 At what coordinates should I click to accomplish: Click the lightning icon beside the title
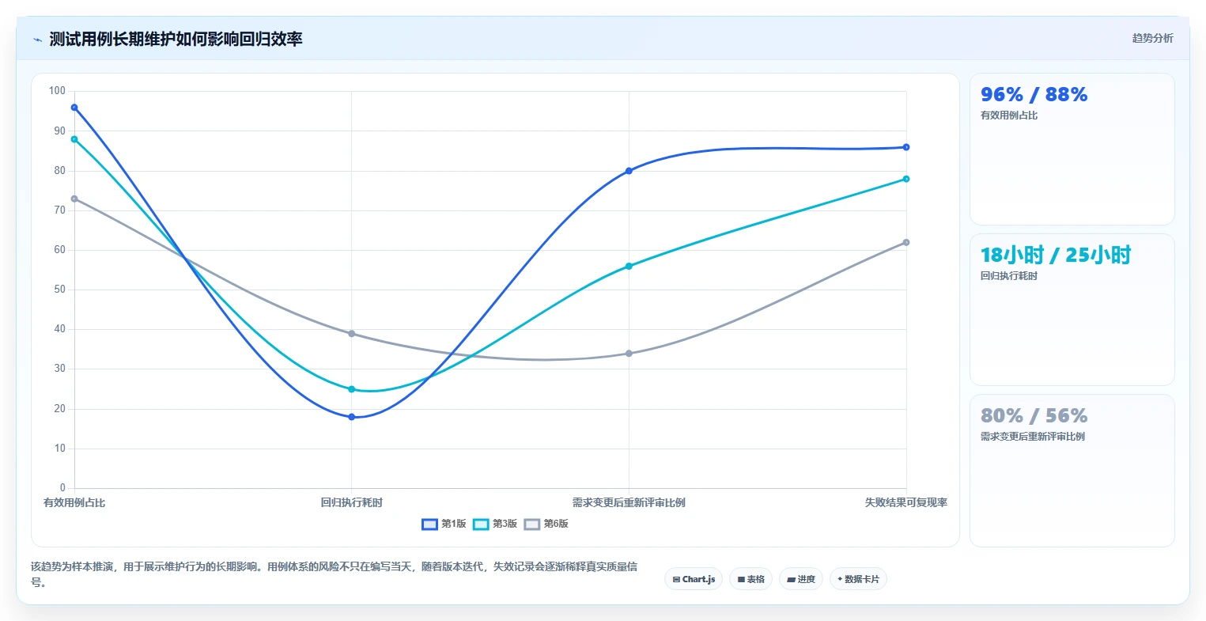coord(37,40)
